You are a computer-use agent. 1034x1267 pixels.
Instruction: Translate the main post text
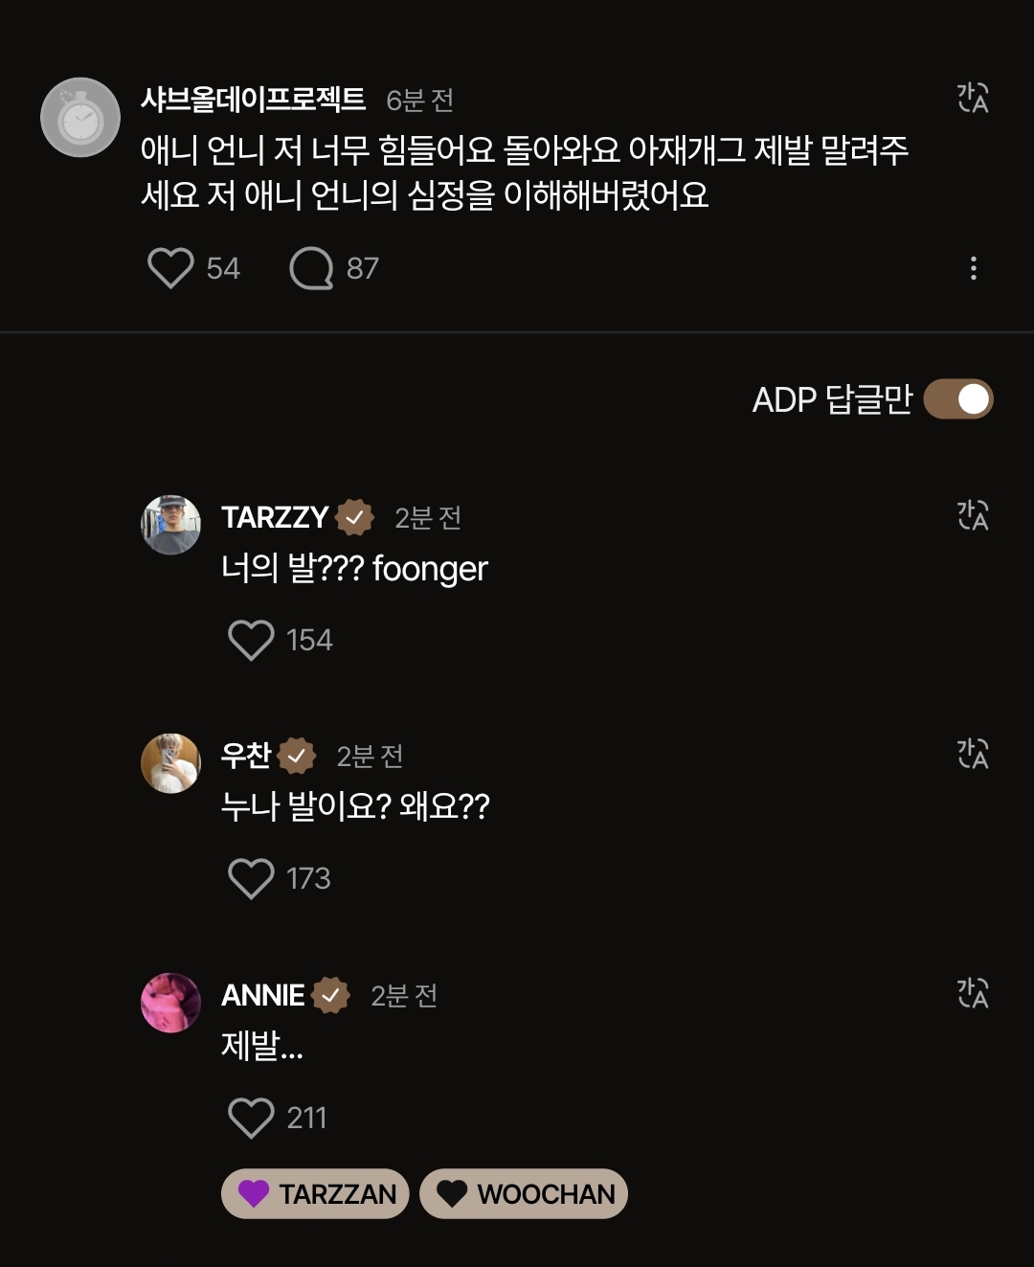(x=973, y=98)
